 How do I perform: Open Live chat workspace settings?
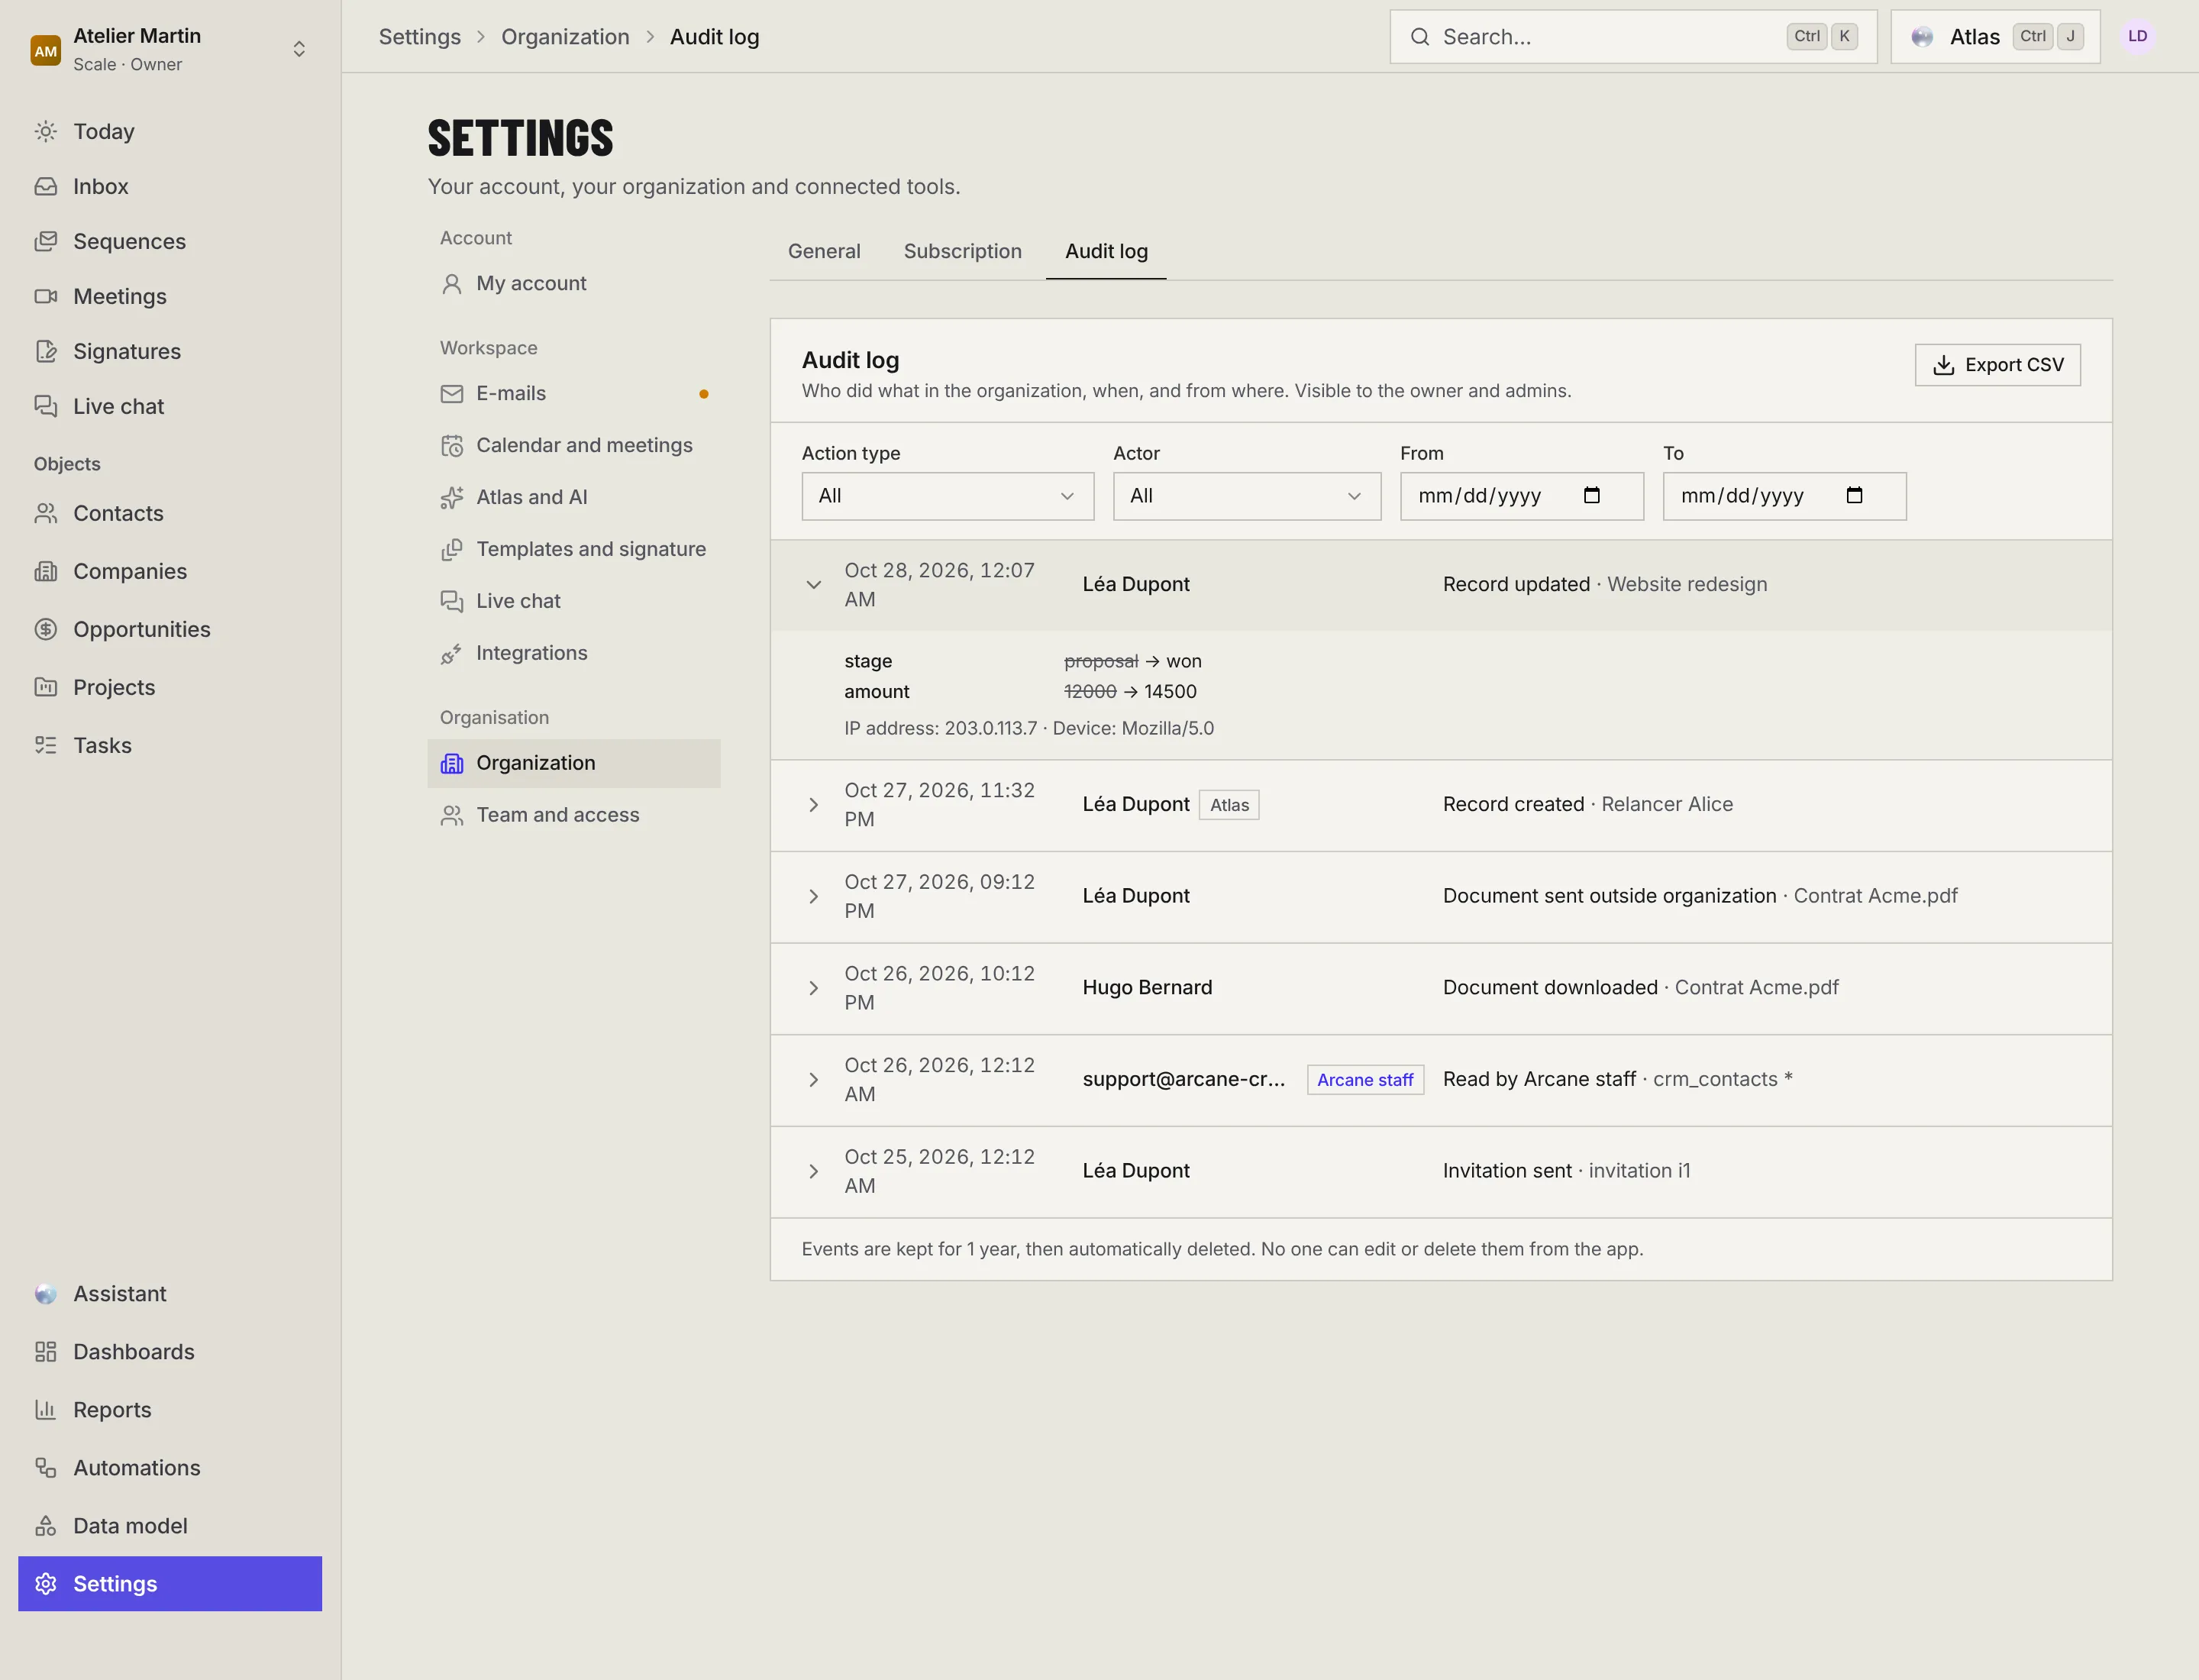pyautogui.click(x=574, y=601)
